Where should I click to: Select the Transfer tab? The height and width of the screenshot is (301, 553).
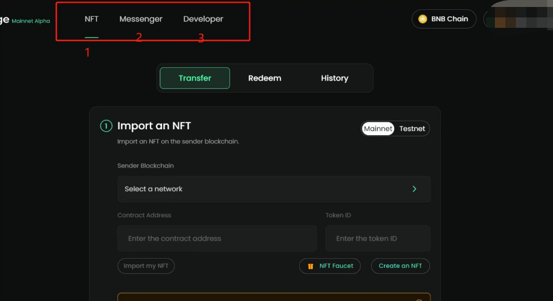(195, 78)
